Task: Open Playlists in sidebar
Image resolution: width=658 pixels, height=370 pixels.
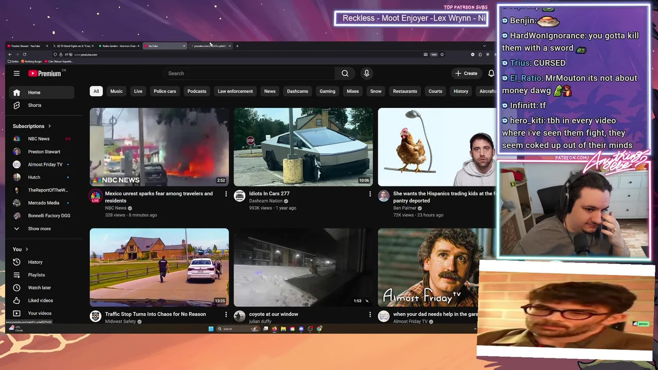Action: coord(42,275)
